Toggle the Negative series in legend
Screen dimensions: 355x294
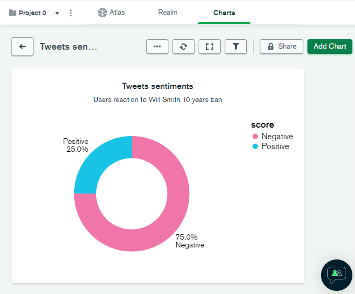pos(272,137)
